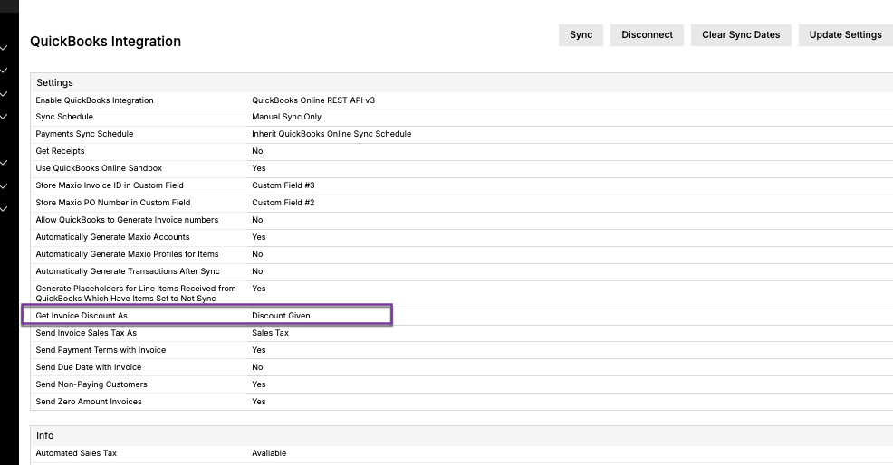The image size is (893, 465).
Task: Click the Get Invoice Discount As label
Action: click(82, 316)
